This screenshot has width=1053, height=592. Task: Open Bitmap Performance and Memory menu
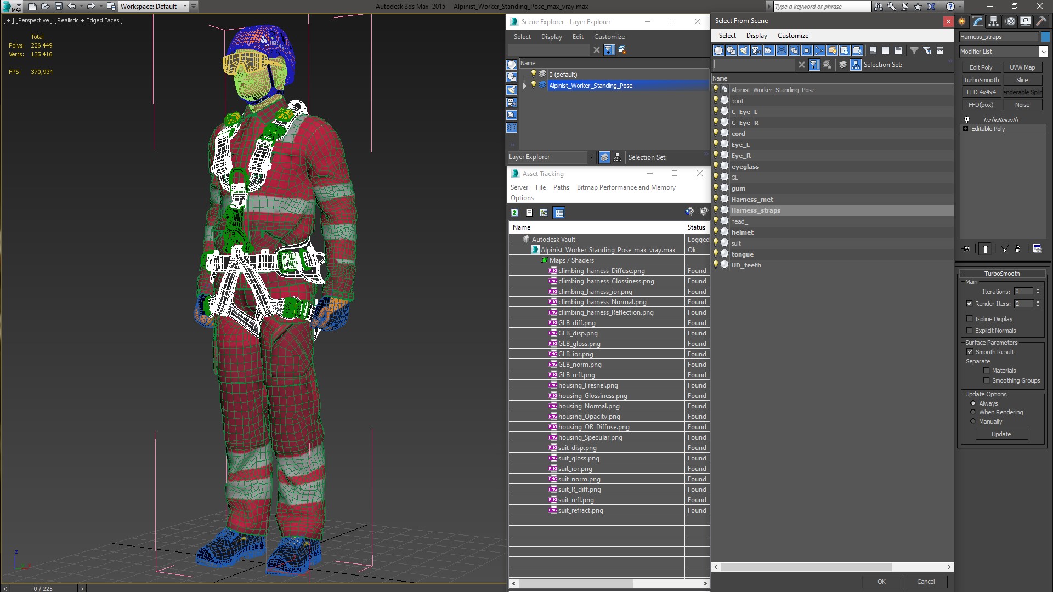tap(626, 187)
